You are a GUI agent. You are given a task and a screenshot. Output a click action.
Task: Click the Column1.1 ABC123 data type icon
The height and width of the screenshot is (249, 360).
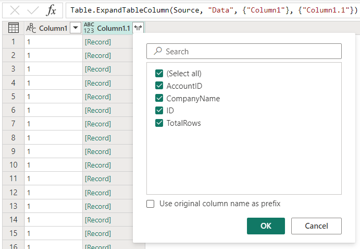coord(89,28)
